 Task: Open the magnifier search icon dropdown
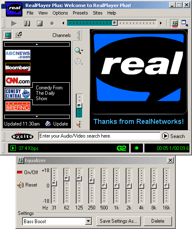[x=79, y=51]
